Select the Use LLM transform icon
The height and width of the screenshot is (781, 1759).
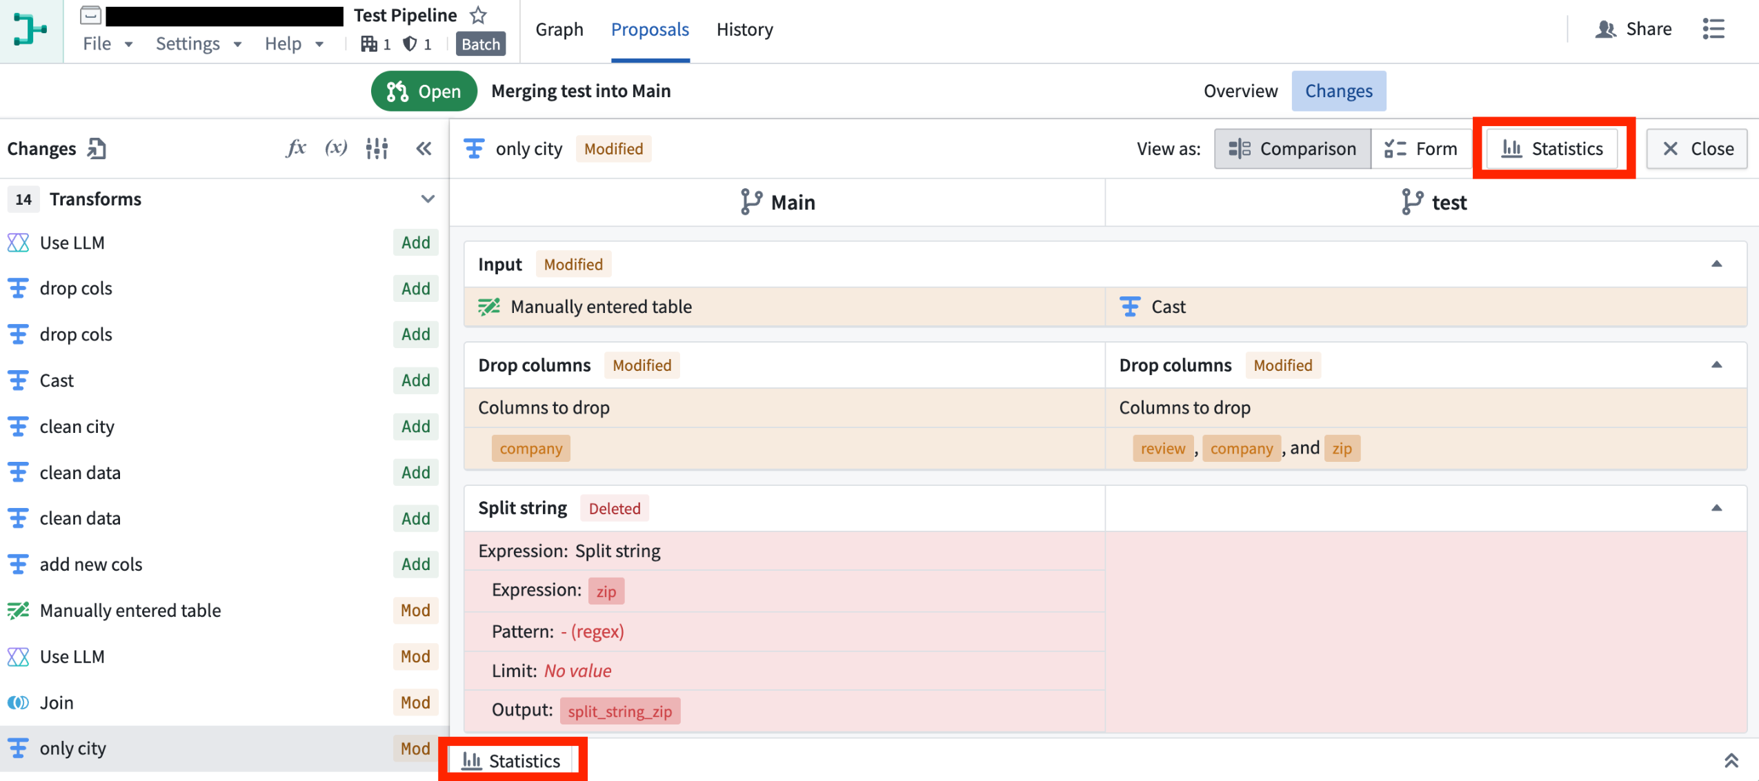point(18,242)
